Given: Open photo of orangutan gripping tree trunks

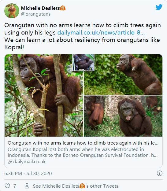Looking at the screenshot, I should point(44,95).
